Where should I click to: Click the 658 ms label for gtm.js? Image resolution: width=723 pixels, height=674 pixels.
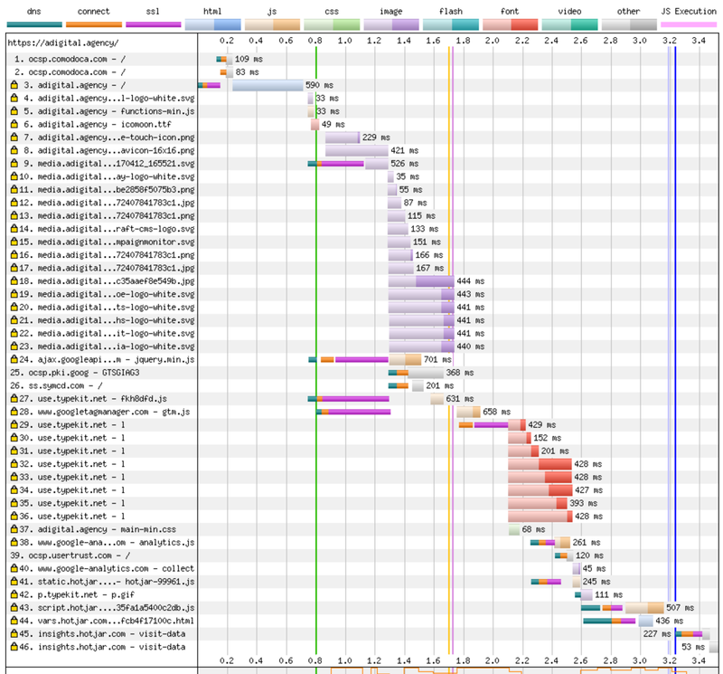click(496, 412)
